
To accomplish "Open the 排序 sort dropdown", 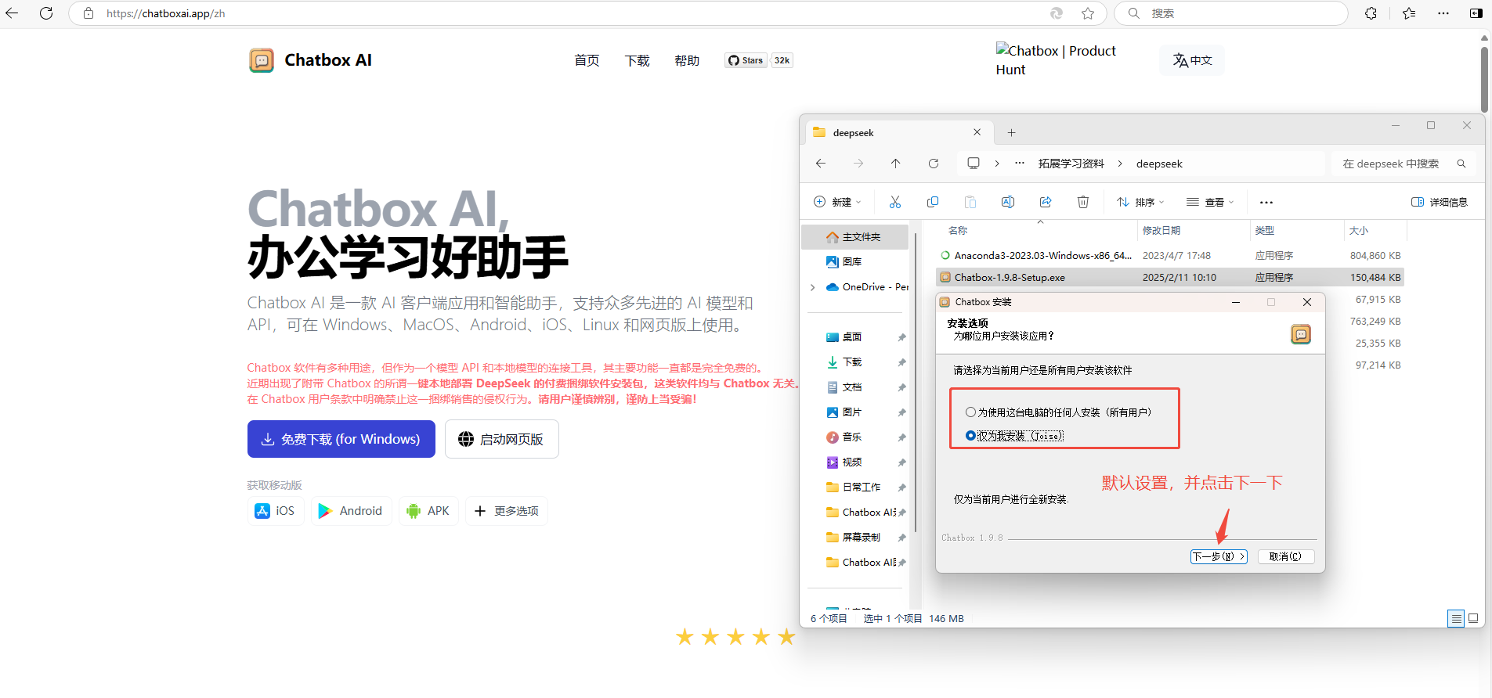I will (1141, 202).
